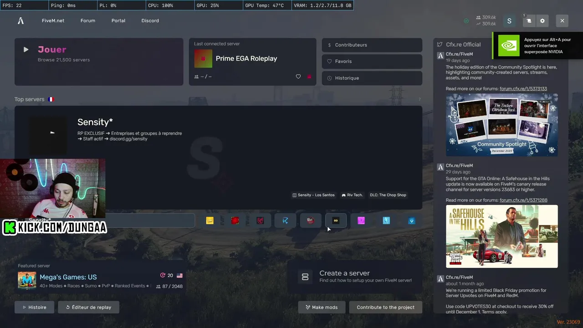
Task: Select the blue V chevron server icon
Action: click(x=412, y=220)
